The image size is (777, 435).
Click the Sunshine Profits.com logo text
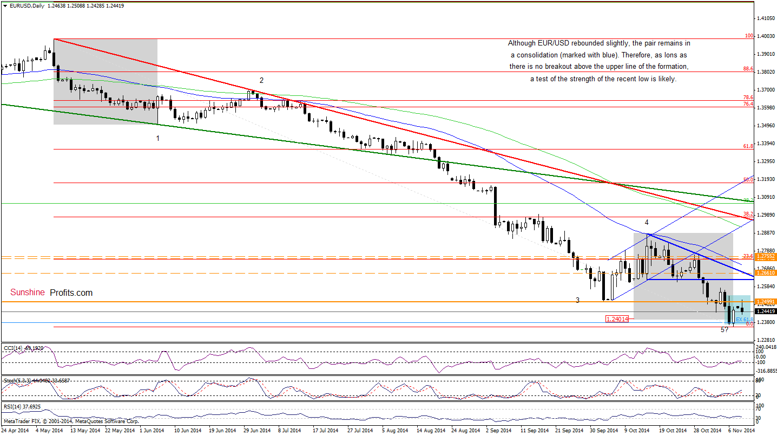(51, 293)
